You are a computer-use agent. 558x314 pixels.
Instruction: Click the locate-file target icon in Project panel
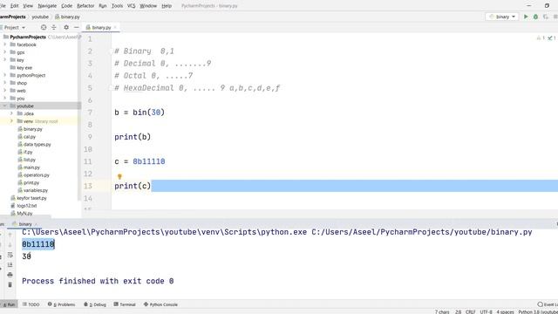(44, 27)
